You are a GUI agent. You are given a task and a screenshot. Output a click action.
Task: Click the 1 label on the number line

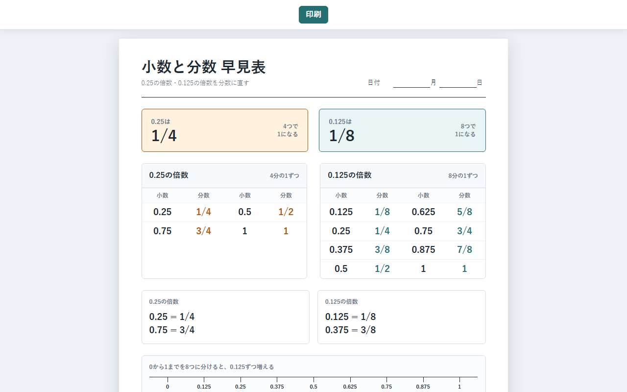coord(459,387)
